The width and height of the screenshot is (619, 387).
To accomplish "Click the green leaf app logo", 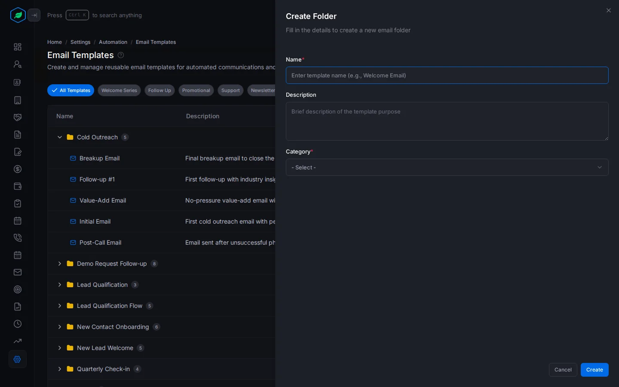I will click(18, 15).
